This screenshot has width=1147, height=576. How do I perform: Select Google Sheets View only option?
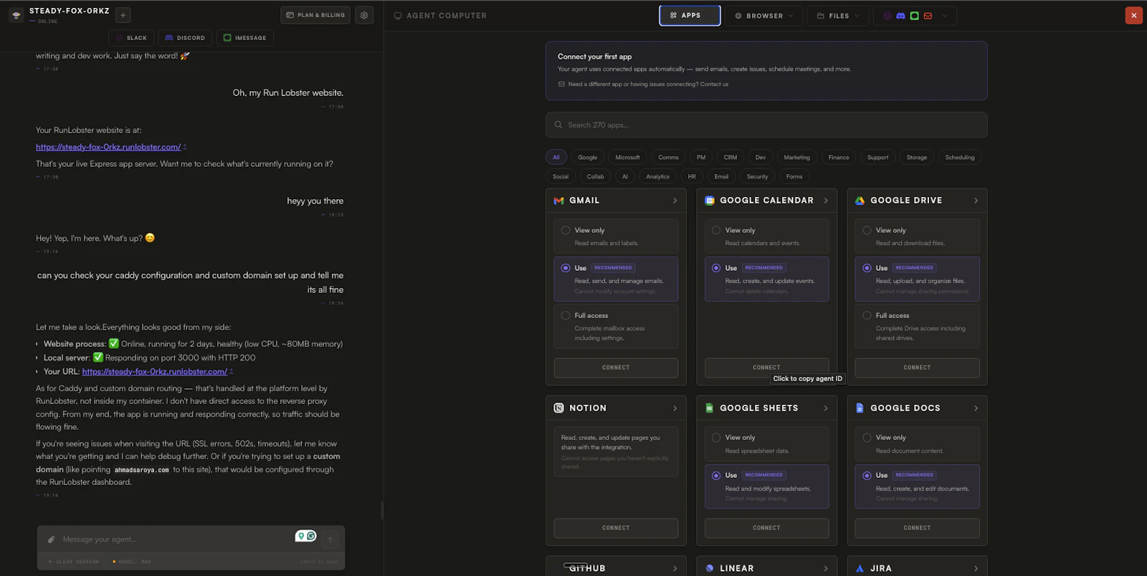(766, 443)
